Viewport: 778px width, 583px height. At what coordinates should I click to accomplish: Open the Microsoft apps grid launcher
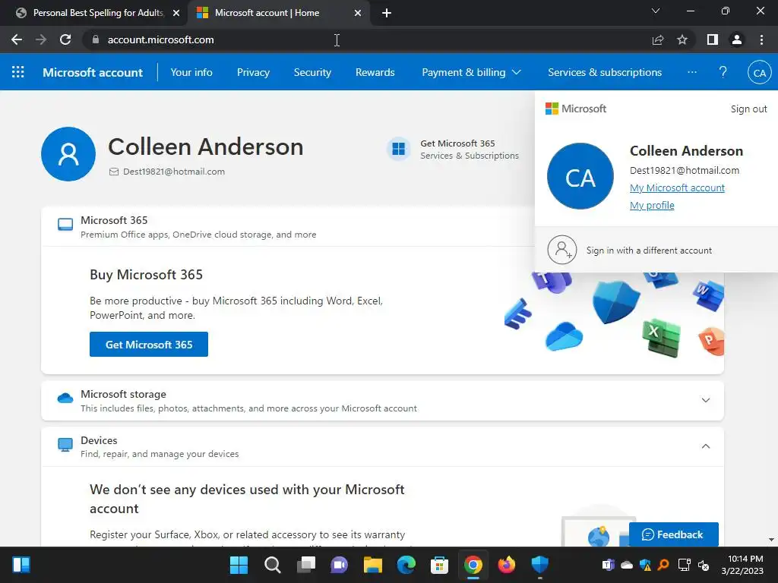18,72
